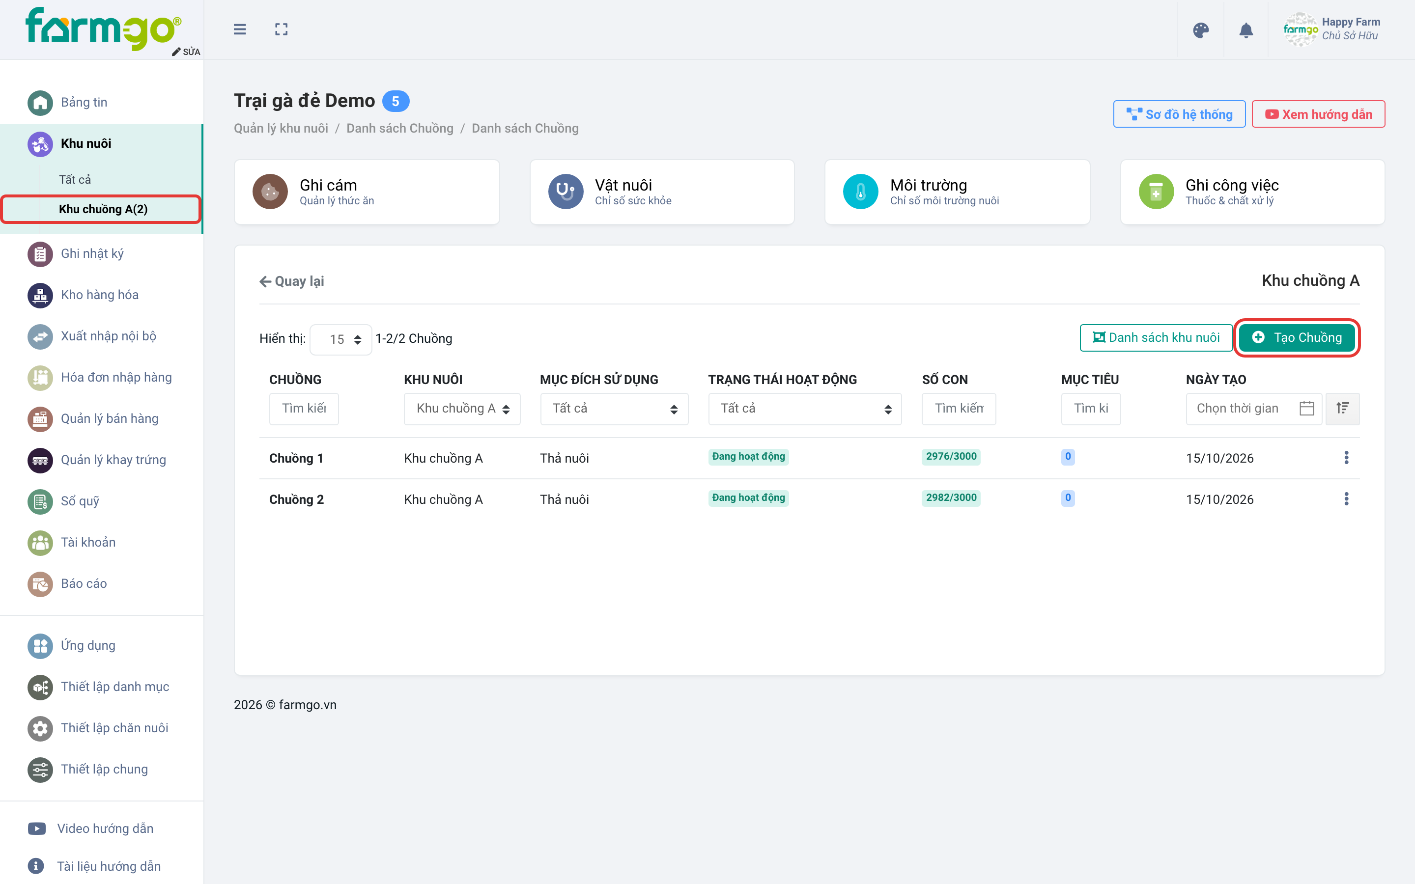Open Vật nuôi health index card
This screenshot has width=1415, height=884.
(x=662, y=192)
